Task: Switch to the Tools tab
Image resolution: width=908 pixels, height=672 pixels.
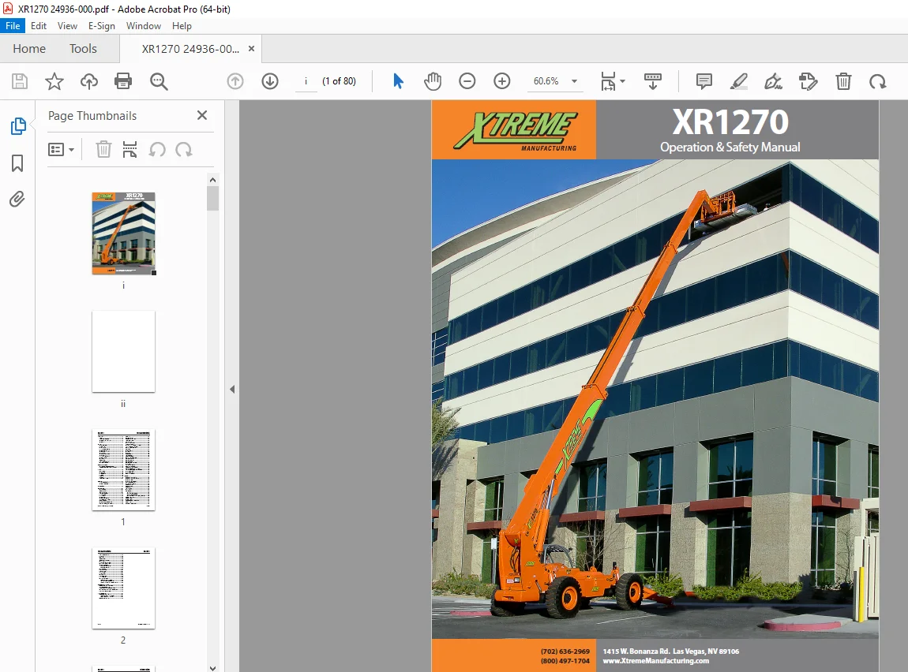Action: pyautogui.click(x=83, y=49)
